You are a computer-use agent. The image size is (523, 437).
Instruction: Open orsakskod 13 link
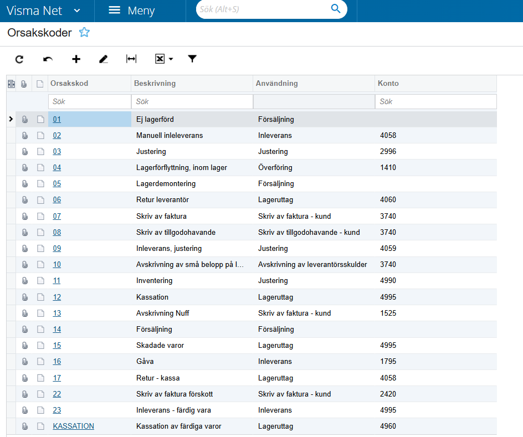pos(57,313)
